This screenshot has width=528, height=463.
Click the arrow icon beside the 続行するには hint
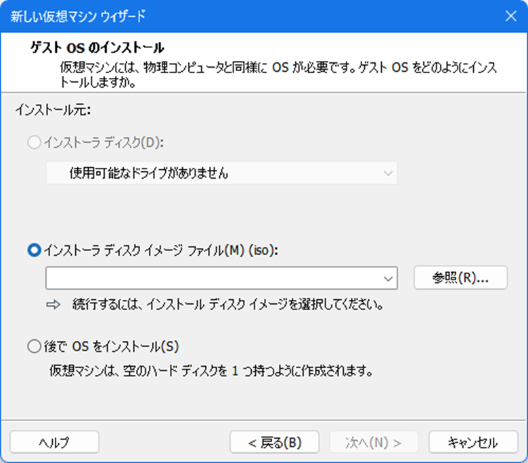[x=54, y=305]
